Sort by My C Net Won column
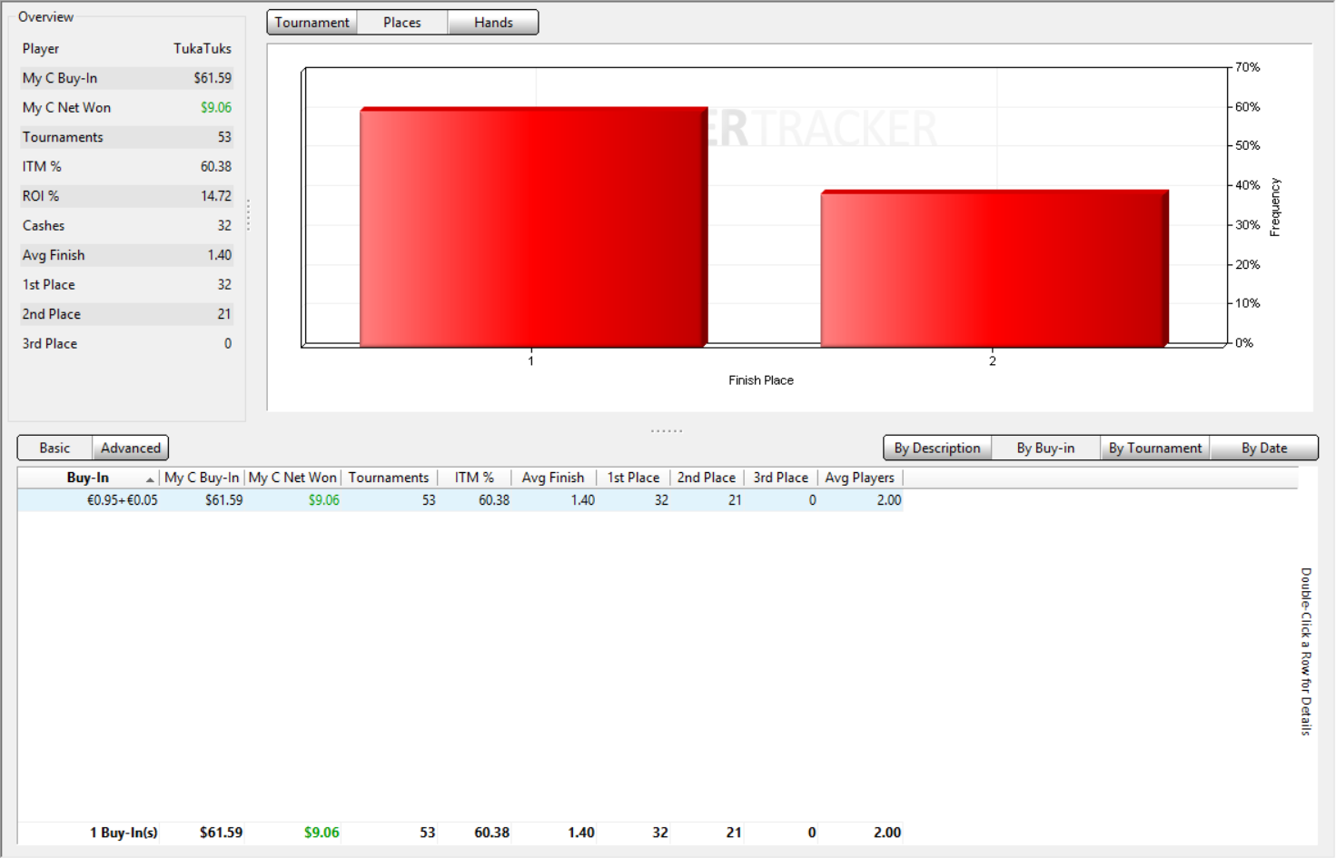 point(292,478)
